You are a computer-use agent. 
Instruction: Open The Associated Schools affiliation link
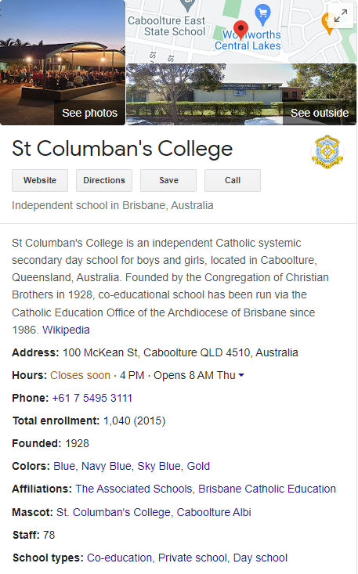point(134,489)
